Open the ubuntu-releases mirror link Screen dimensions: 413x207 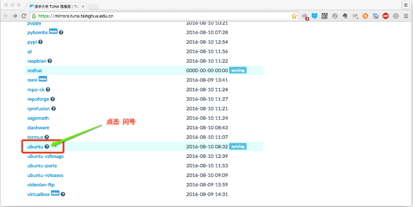45,175
